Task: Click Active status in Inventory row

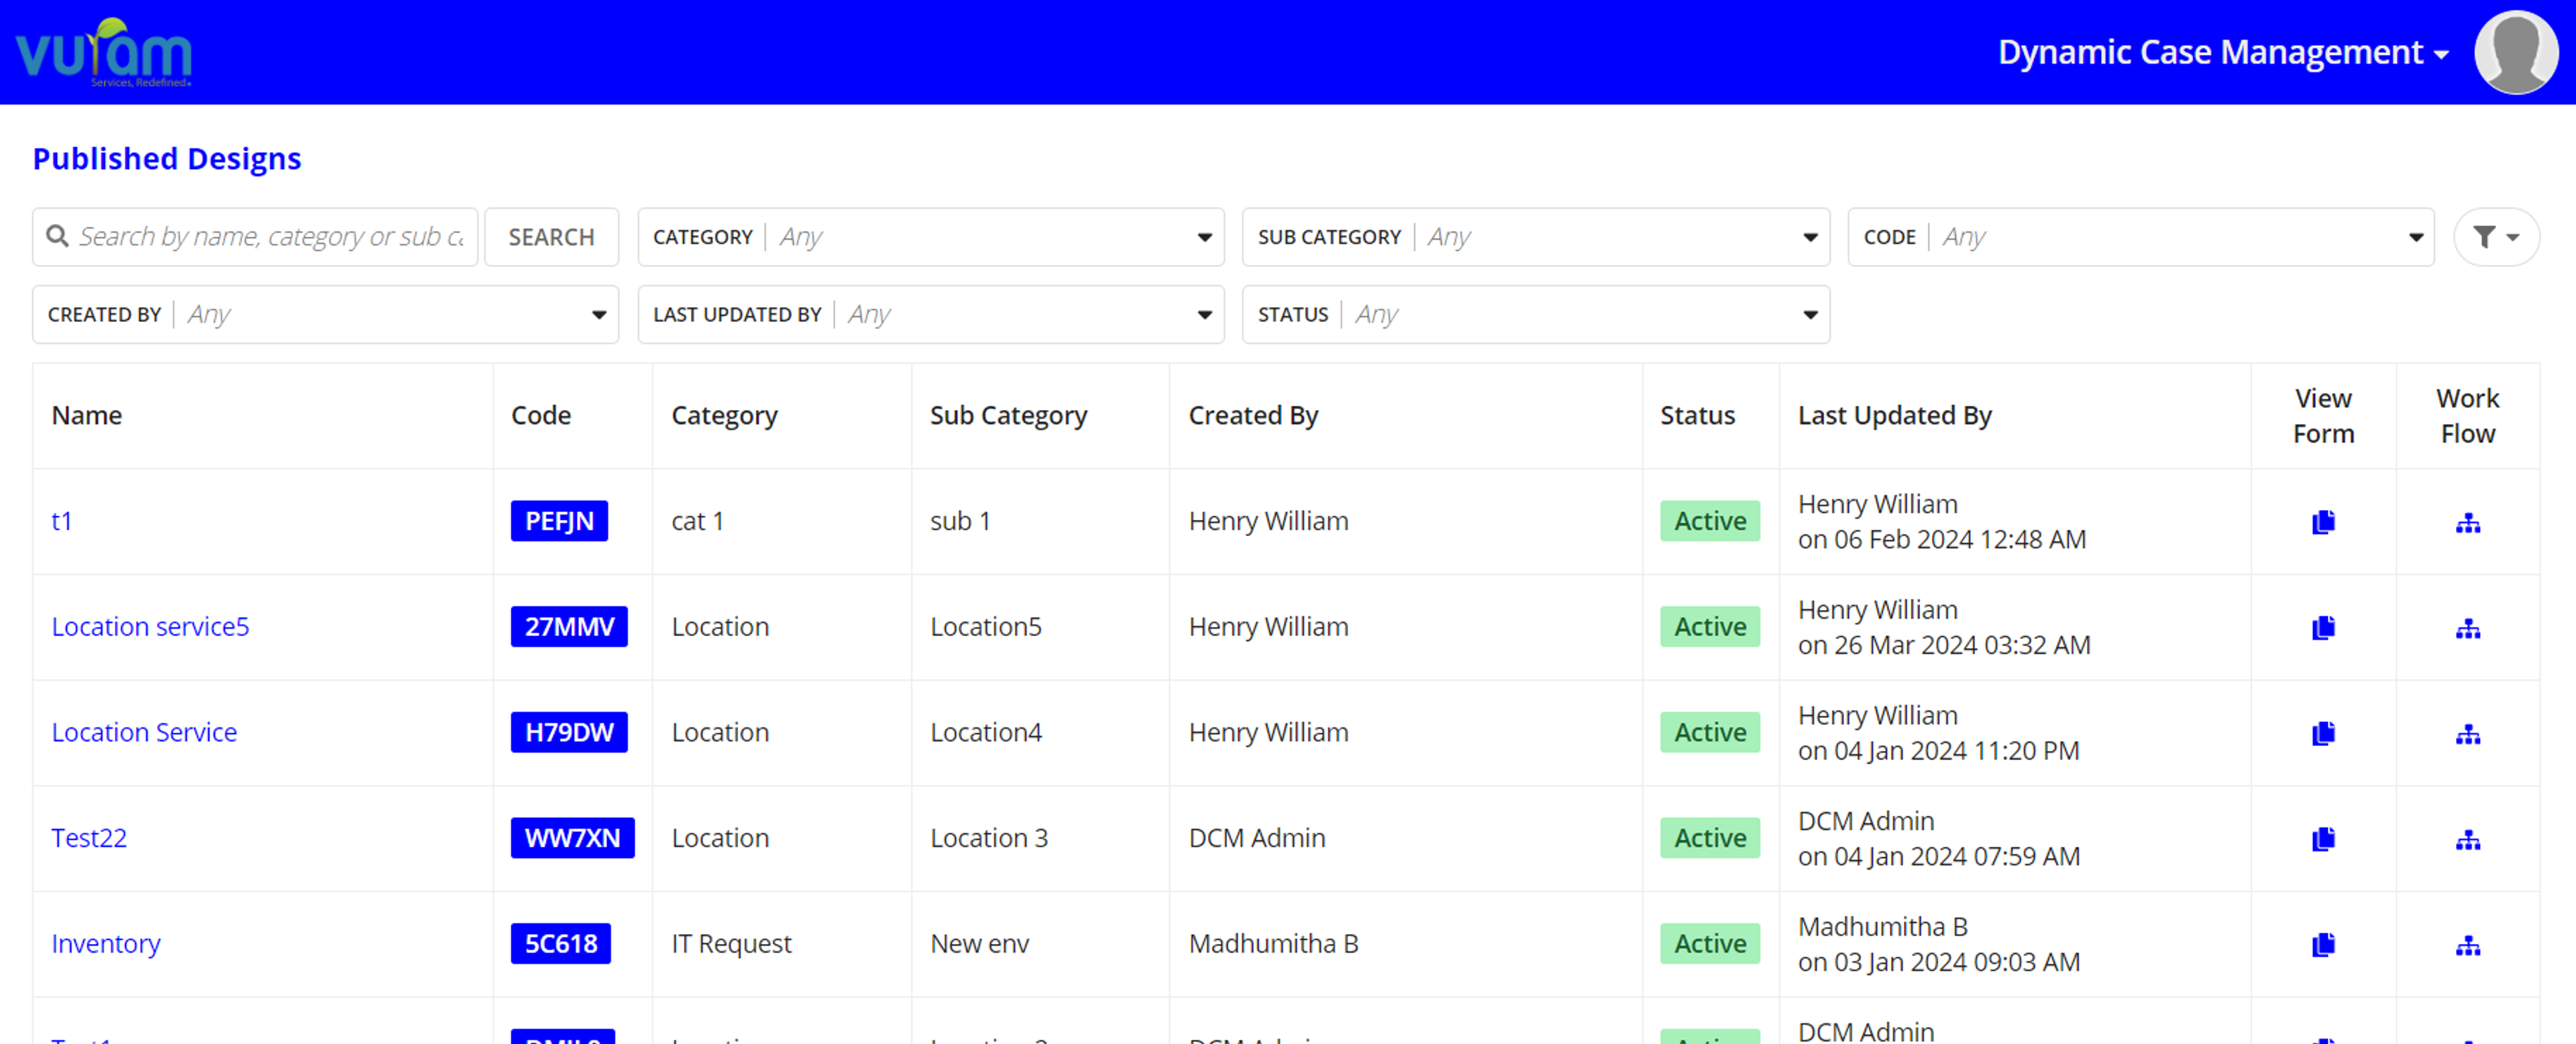Action: point(1710,944)
